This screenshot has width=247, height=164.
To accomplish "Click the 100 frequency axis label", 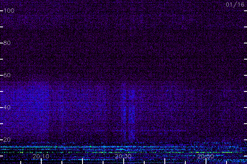I will [9, 11].
